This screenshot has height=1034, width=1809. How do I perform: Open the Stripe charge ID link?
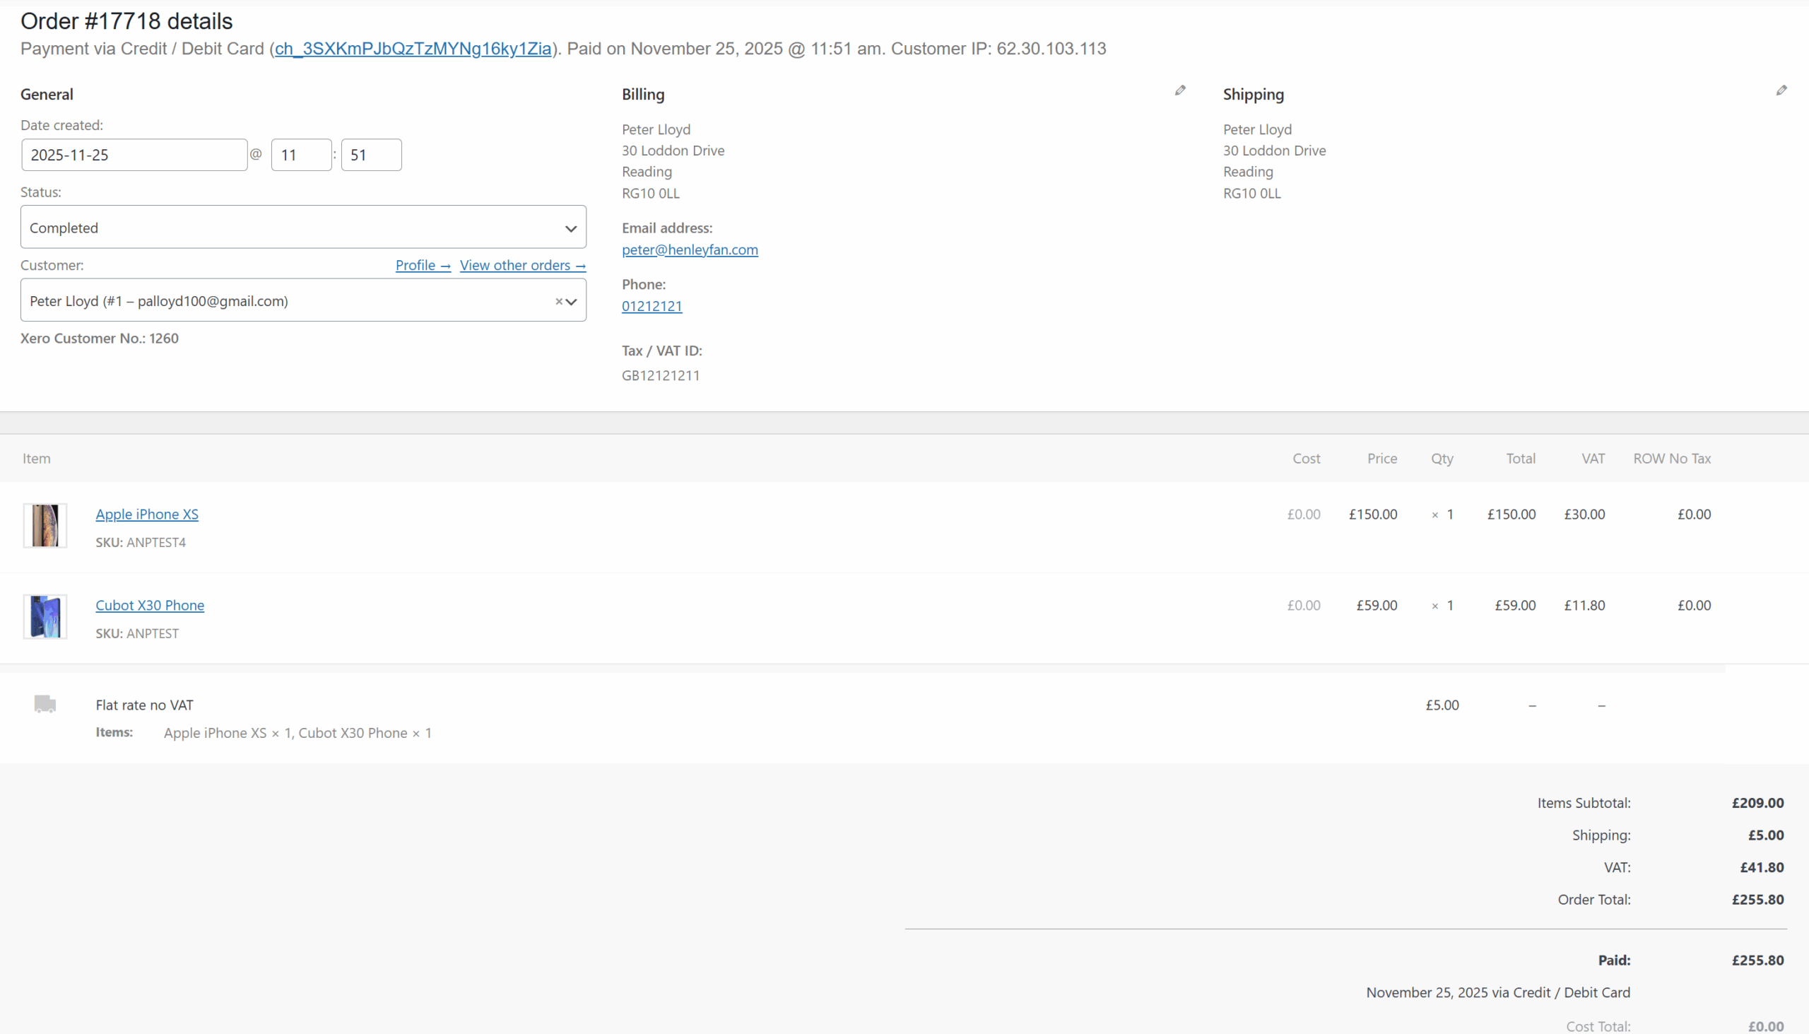(413, 49)
